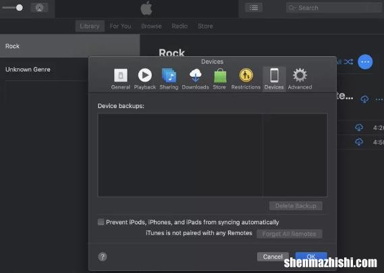Select the Devices preferences pane
Screen dimensions: 384x273
click(274, 79)
